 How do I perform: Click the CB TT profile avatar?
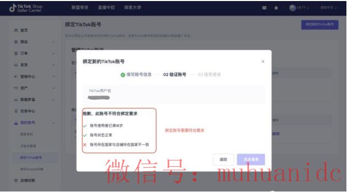point(293,8)
